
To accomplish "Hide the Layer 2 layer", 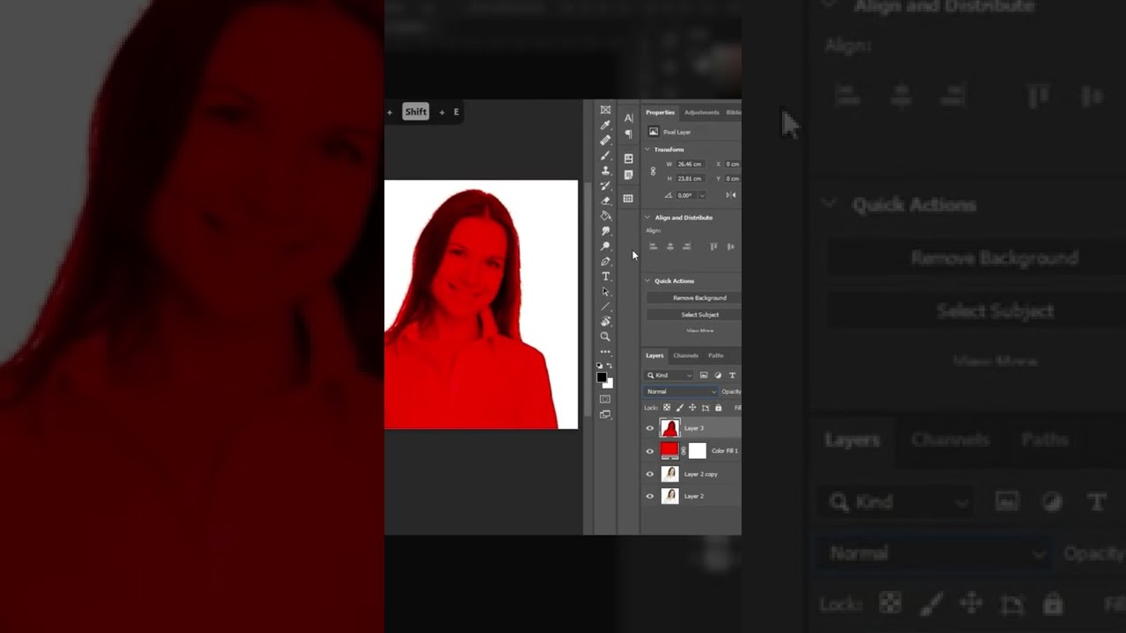I will click(650, 496).
